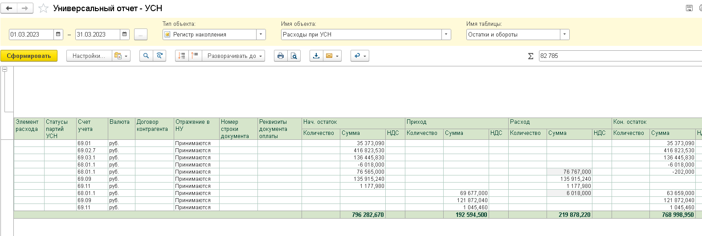Click the Расходы при УСН field

click(x=361, y=34)
